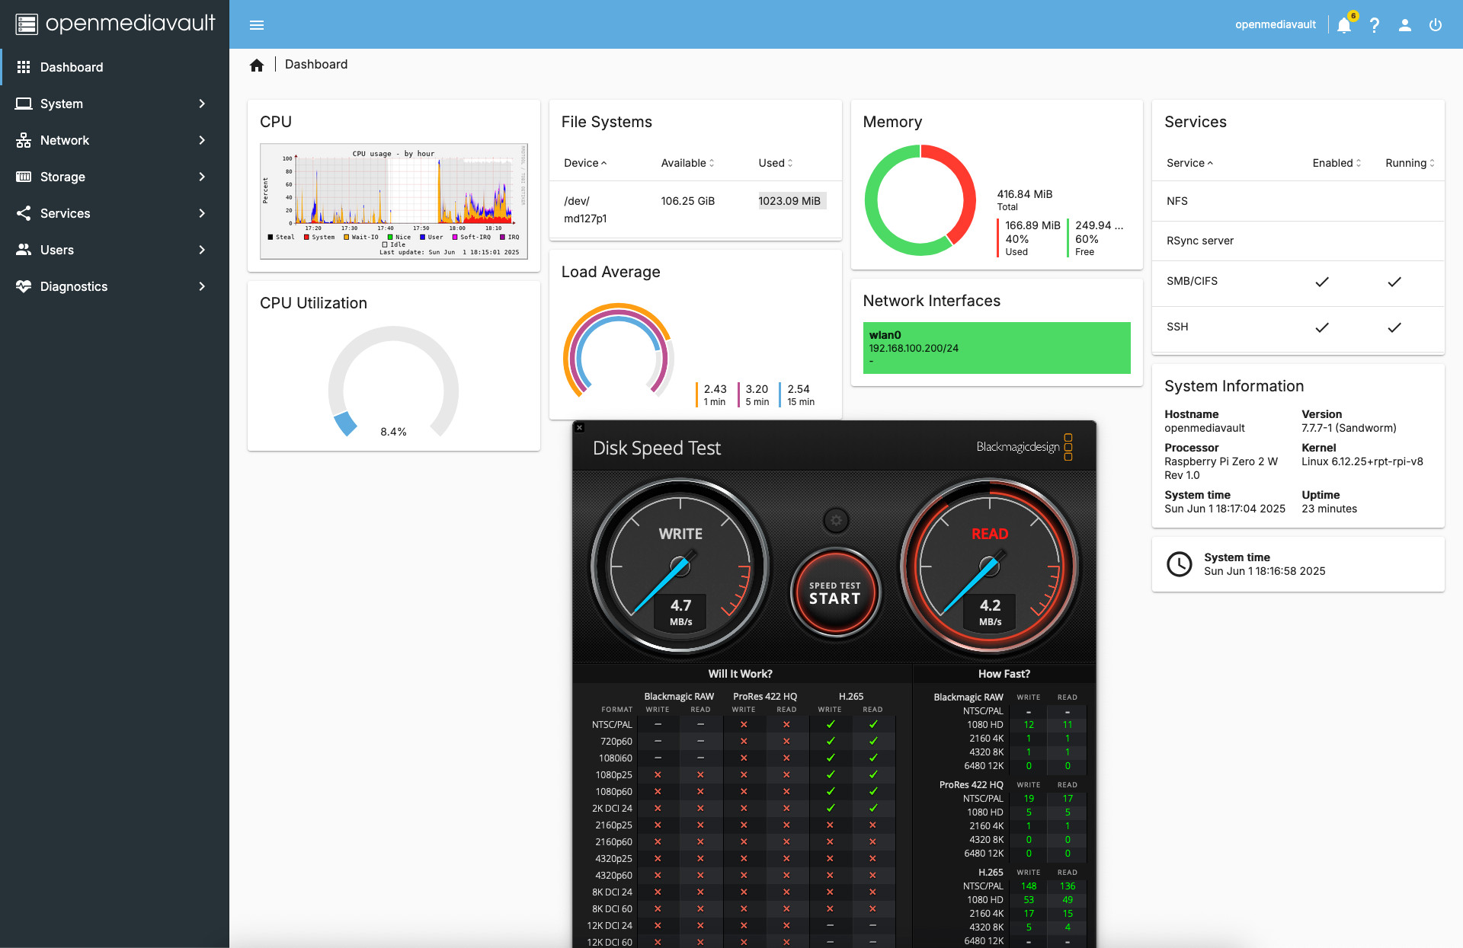Expand the Storage menu chevron
Viewport: 1463px width, 948px height.
click(x=202, y=177)
